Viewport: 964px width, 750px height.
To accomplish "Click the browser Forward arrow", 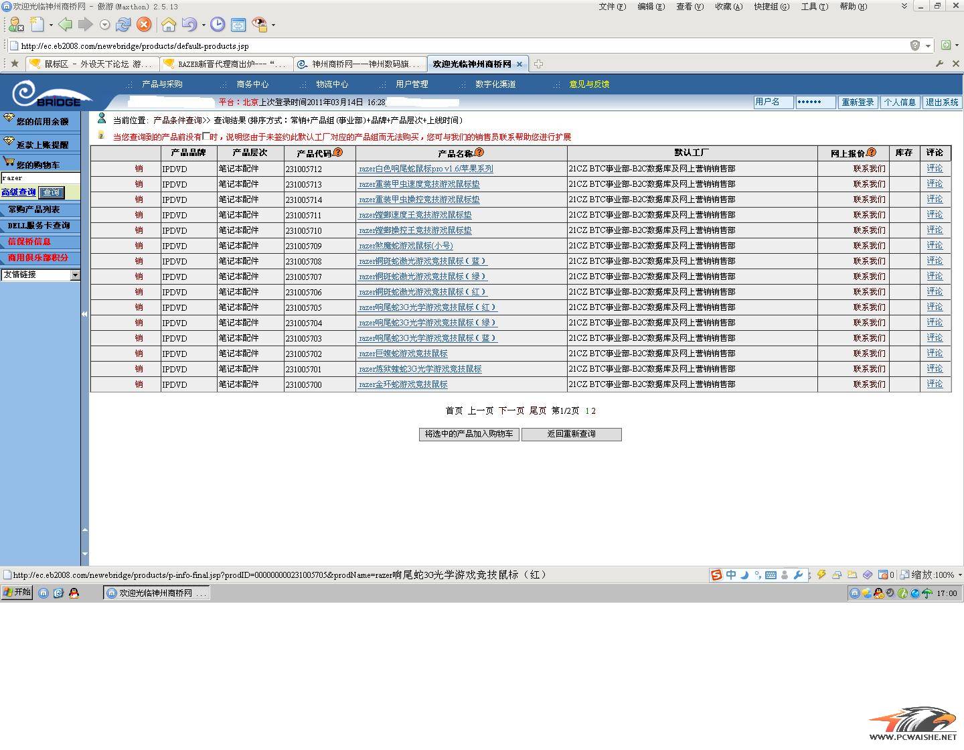I will pos(86,25).
